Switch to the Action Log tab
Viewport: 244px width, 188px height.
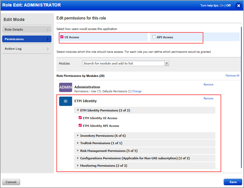[27, 49]
